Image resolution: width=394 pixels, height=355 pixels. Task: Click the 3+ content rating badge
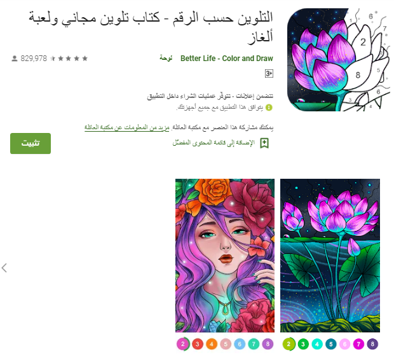269,73
